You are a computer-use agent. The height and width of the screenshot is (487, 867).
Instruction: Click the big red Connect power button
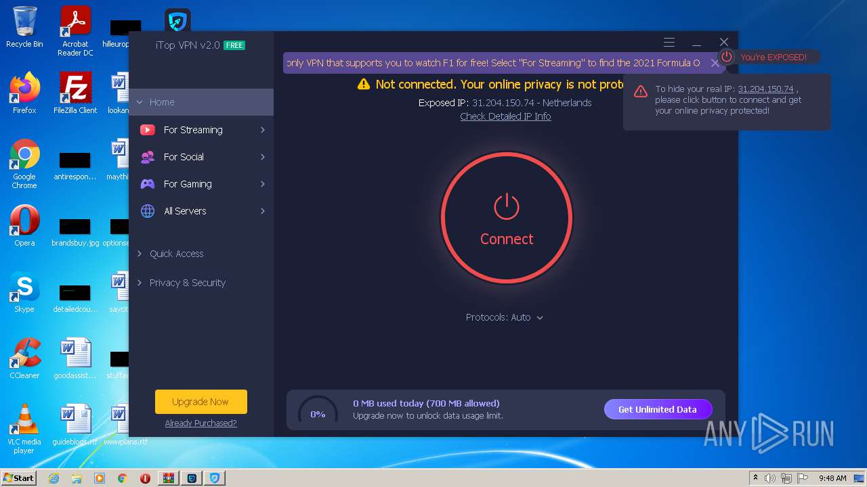(x=507, y=218)
